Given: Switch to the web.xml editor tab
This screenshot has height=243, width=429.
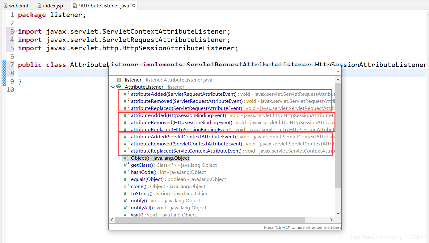Looking at the screenshot, I should point(16,6).
